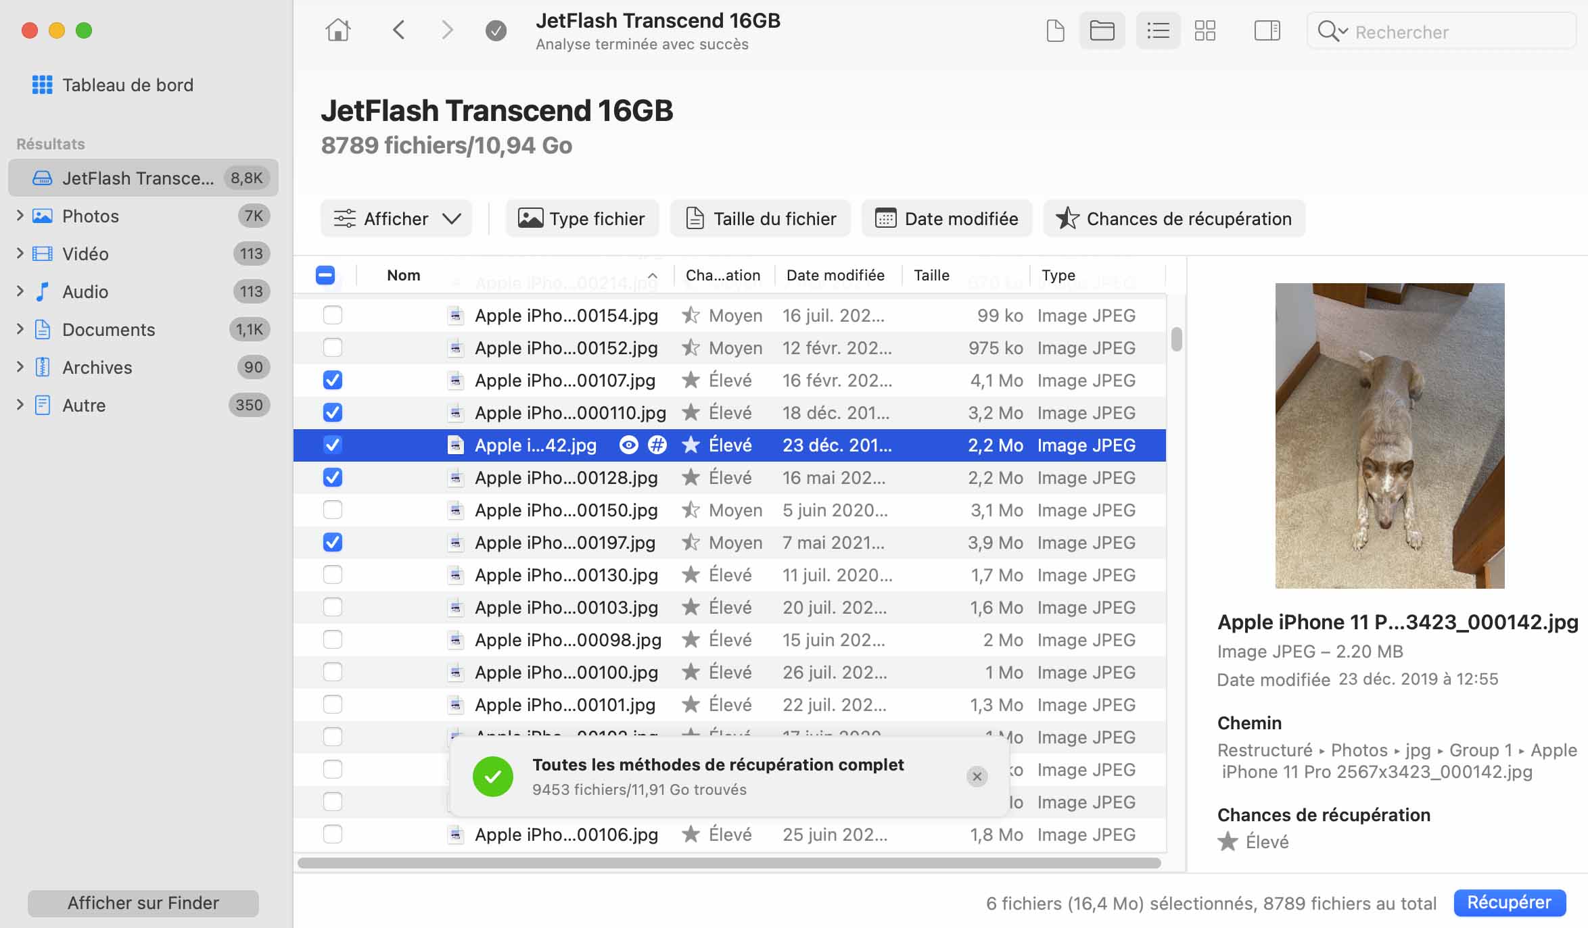This screenshot has width=1588, height=928.
Task: Click the Récupérer button
Action: pos(1510,903)
